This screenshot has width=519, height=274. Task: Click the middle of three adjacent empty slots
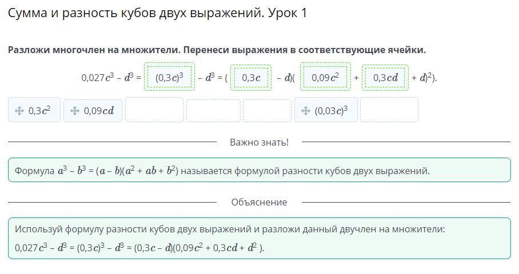tap(213, 111)
